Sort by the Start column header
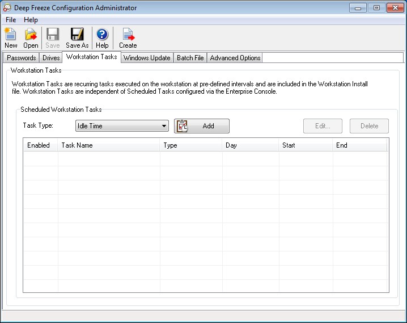 pos(306,145)
